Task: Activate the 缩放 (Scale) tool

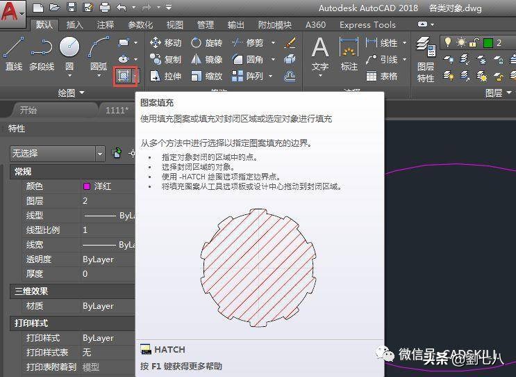Action: point(206,76)
